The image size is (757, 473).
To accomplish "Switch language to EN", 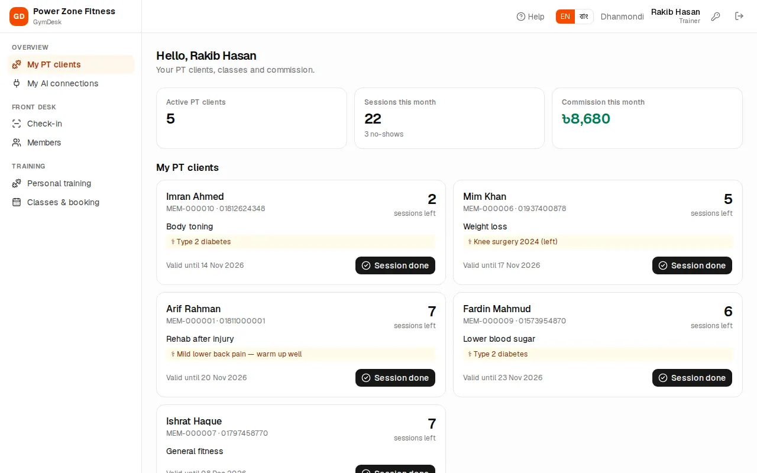I will pos(565,17).
